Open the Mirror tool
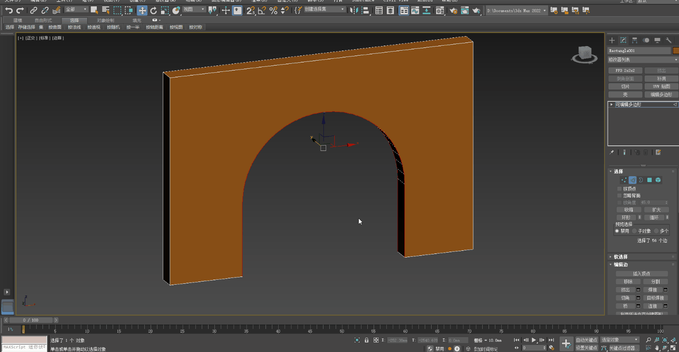Image resolution: width=679 pixels, height=352 pixels. tap(354, 10)
